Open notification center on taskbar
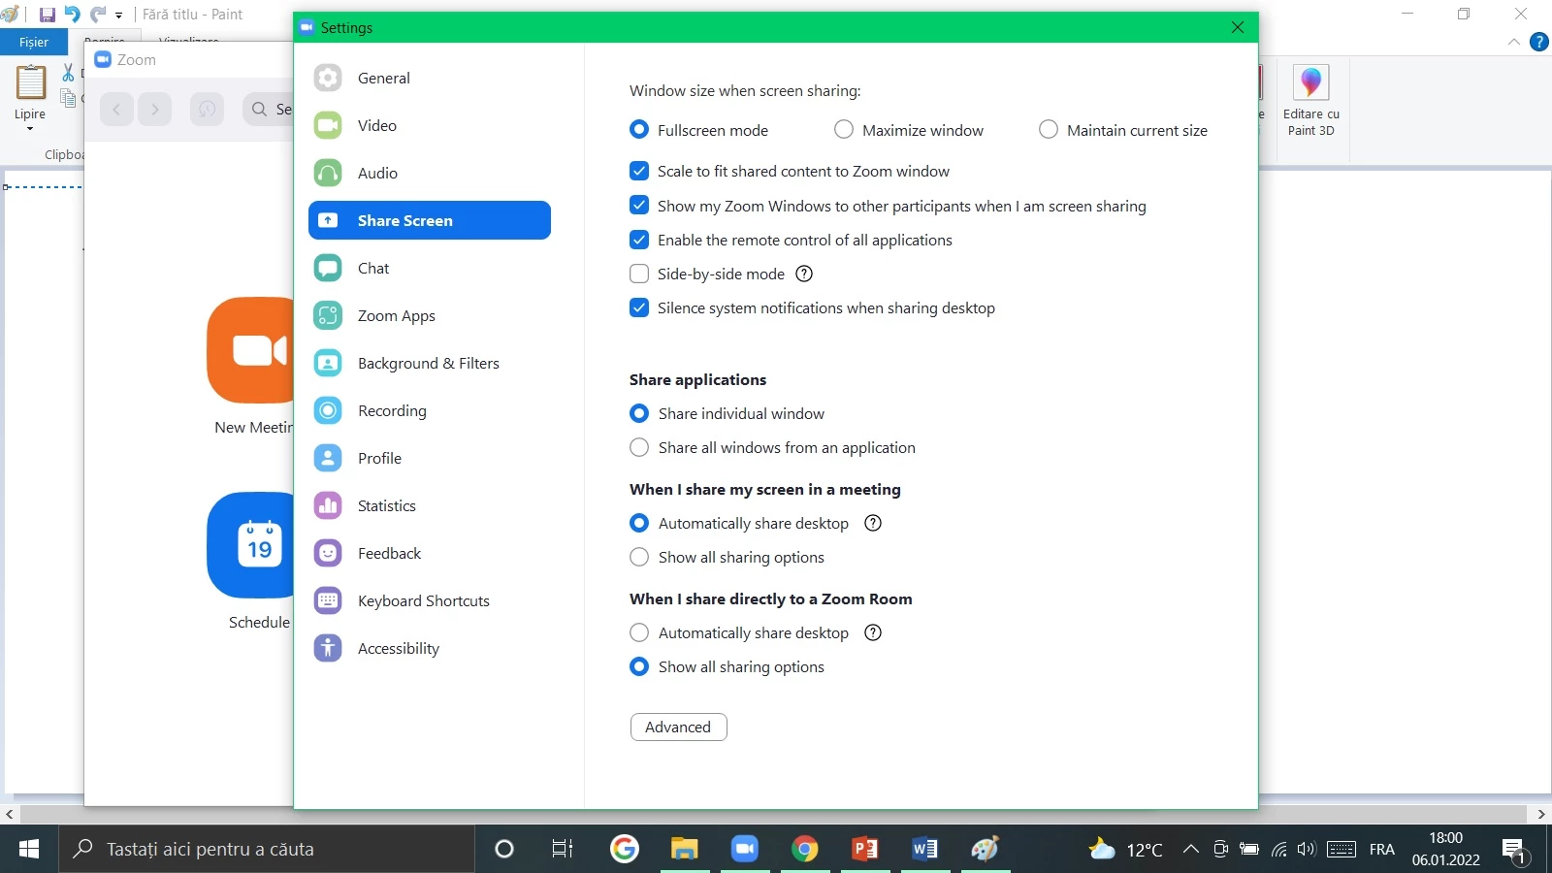 (1515, 851)
